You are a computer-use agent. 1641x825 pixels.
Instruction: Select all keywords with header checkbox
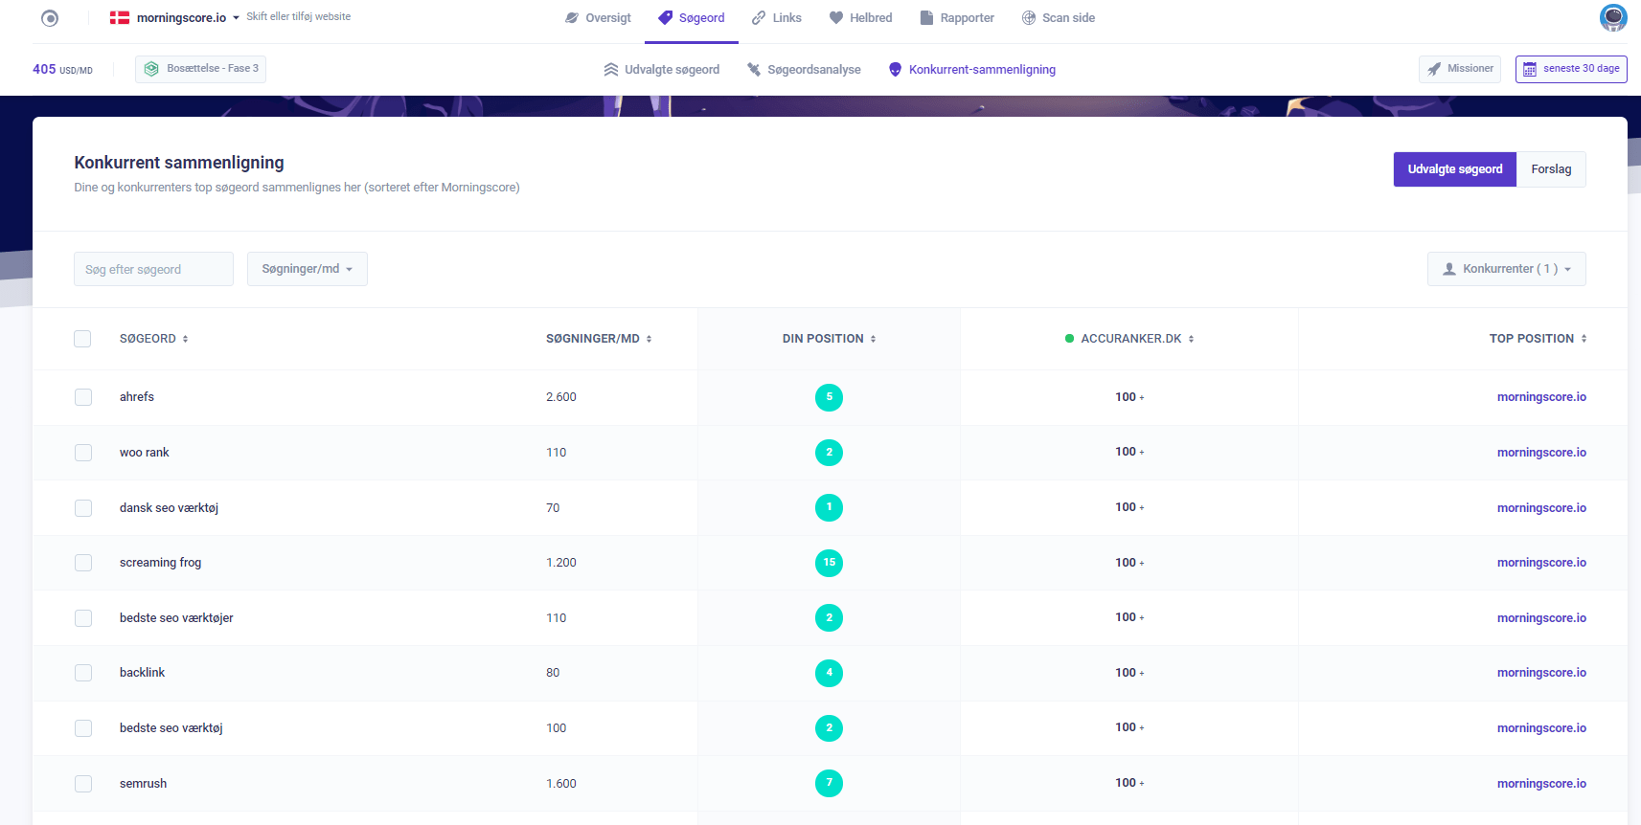click(82, 339)
